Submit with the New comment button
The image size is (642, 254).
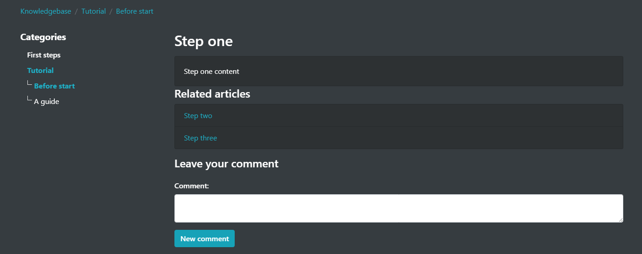205,238
